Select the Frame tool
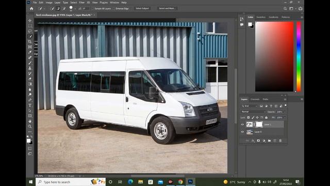 30,47
